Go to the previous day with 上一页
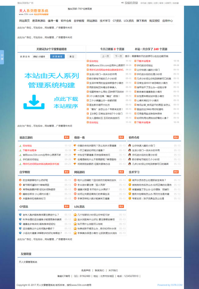Viewport: 199px width, 289px height. [x=105, y=56]
